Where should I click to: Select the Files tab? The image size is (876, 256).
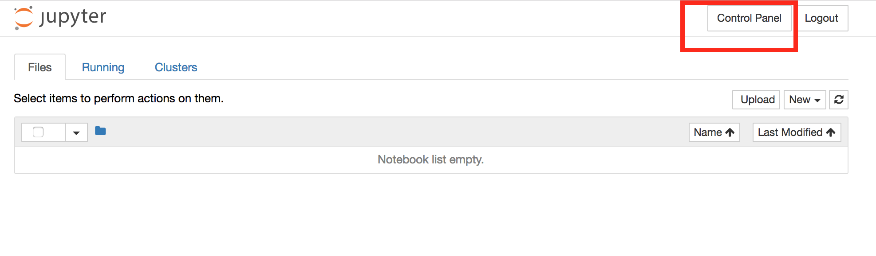(x=40, y=67)
